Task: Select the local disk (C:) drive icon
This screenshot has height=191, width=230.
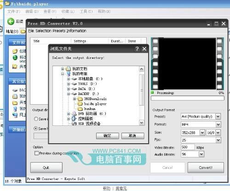Action: tap(74, 79)
